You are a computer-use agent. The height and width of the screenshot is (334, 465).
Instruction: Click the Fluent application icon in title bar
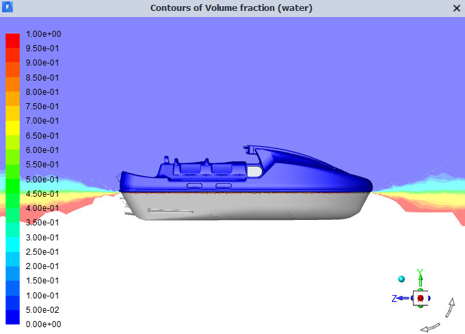8,7
